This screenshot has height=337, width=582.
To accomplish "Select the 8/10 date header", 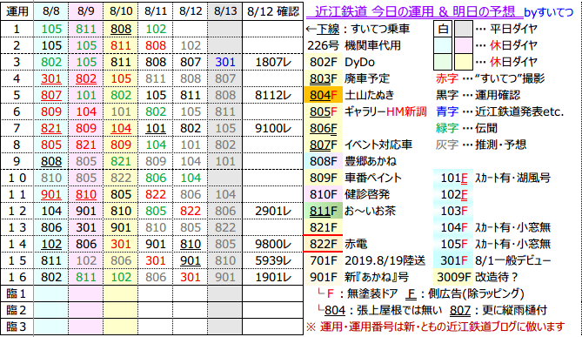I will click(121, 11).
